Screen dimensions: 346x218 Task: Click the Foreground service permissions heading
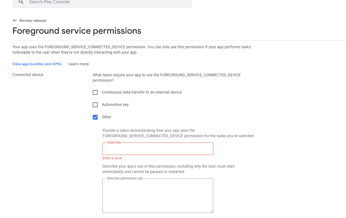77,31
